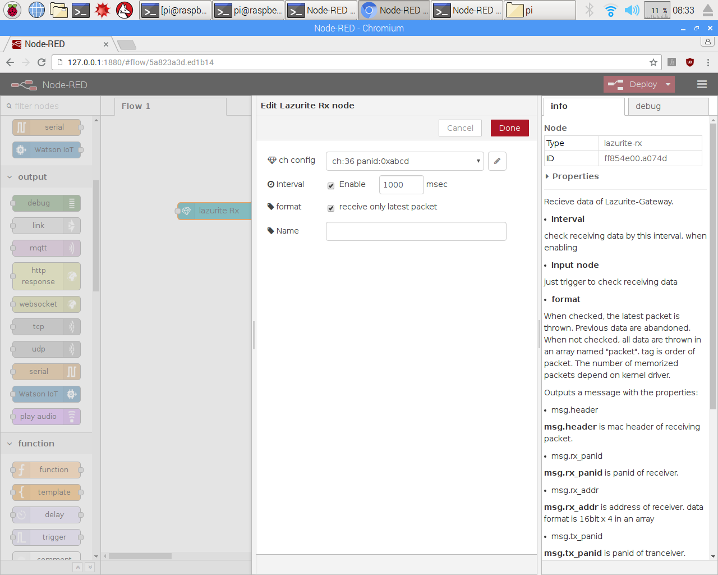
Task: Select the tcp output node
Action: coord(47,327)
